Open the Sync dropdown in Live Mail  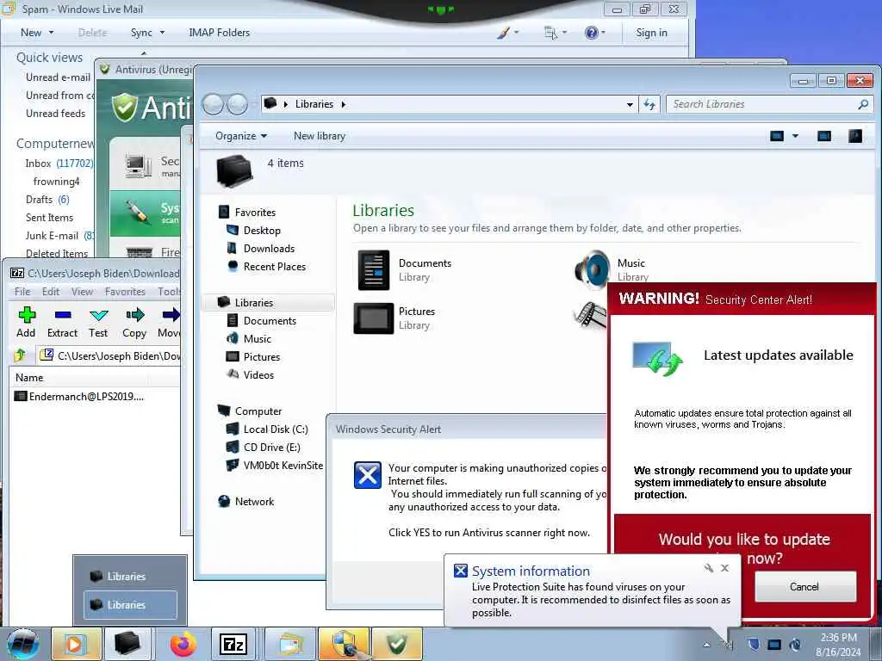coord(147,33)
